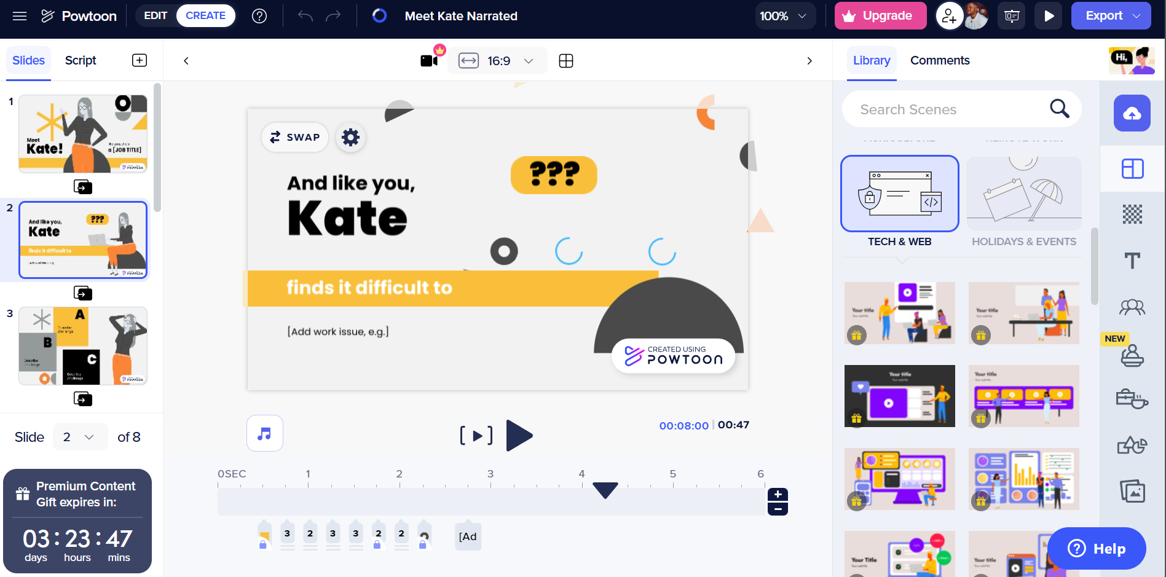Image resolution: width=1166 pixels, height=577 pixels.
Task: Switch to EDIT mode
Action: pyautogui.click(x=156, y=16)
